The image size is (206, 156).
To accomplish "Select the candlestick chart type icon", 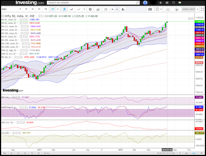I will (x=64, y=9).
